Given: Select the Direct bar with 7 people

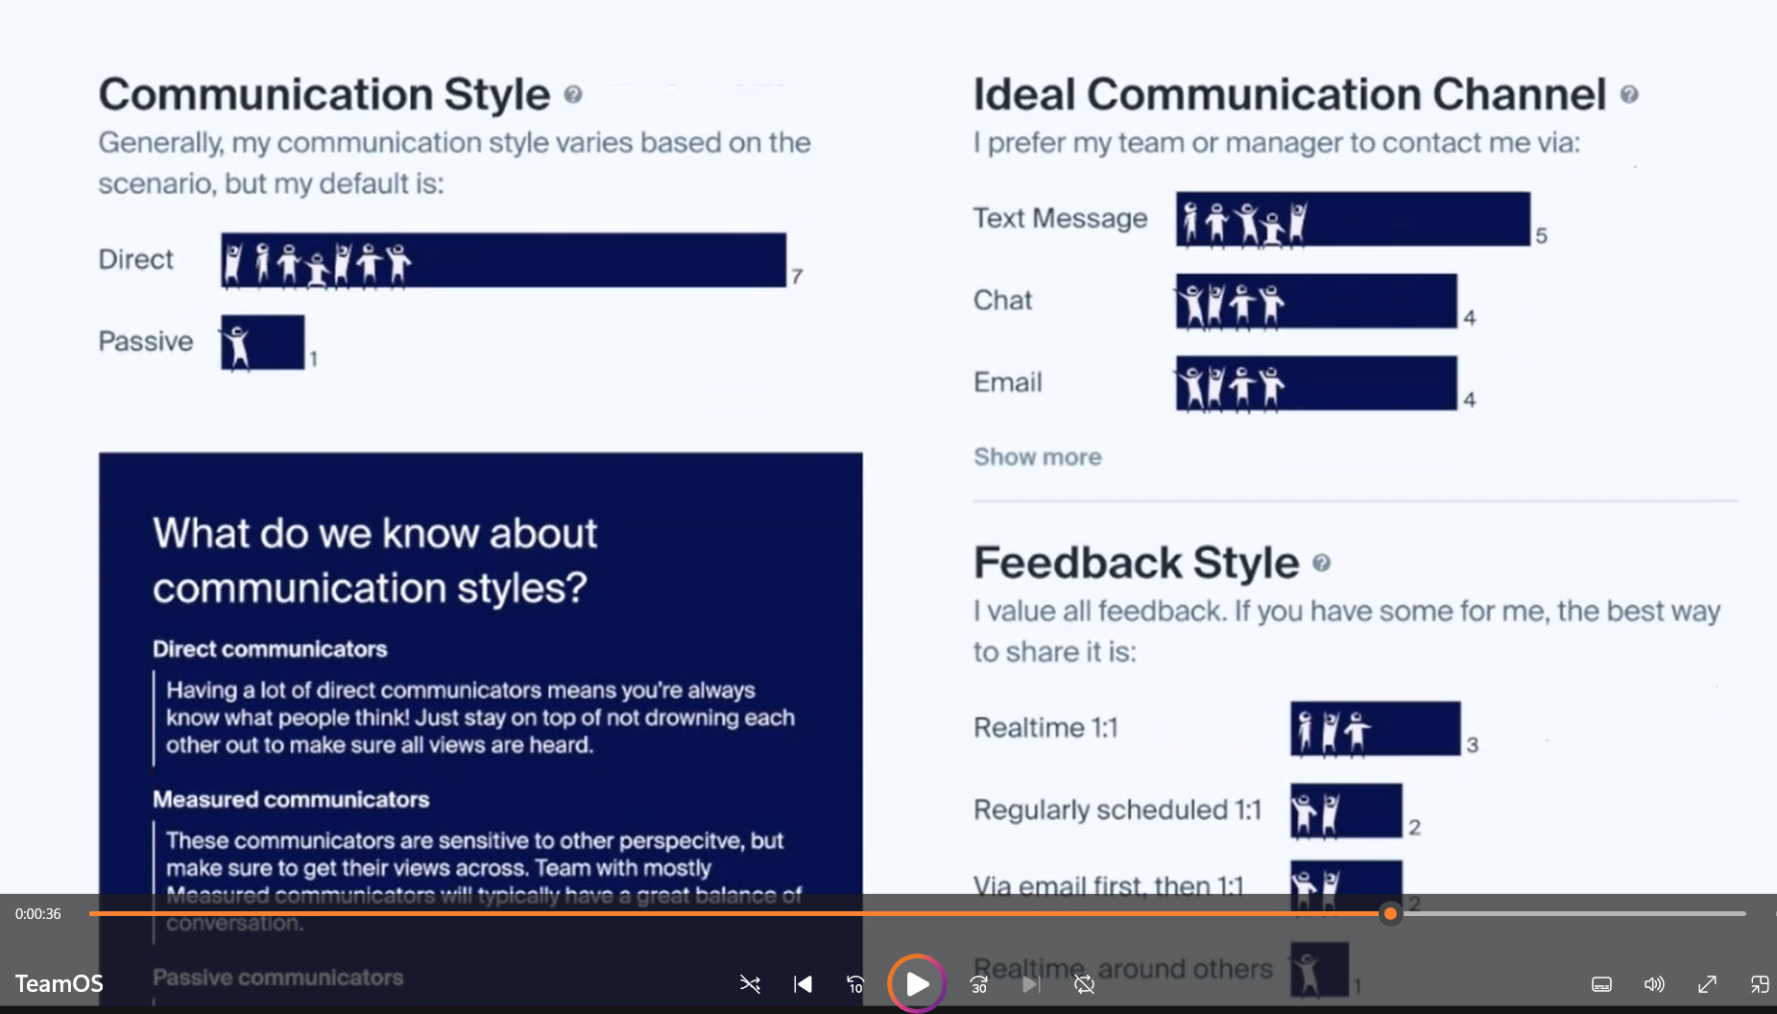Looking at the screenshot, I should (x=503, y=259).
